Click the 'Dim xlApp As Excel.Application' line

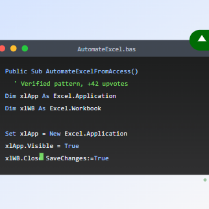[x=60, y=96]
